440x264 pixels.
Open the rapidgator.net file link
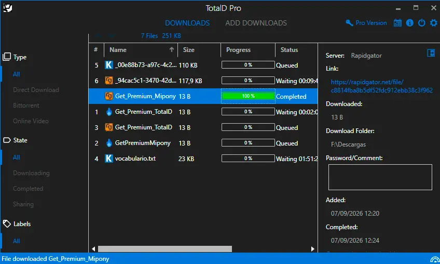point(382,86)
